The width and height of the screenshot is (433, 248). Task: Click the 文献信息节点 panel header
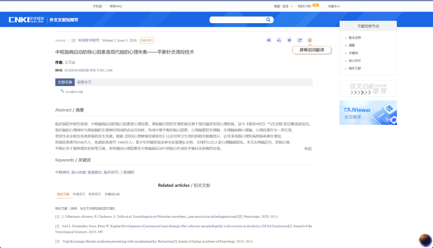pyautogui.click(x=368, y=26)
